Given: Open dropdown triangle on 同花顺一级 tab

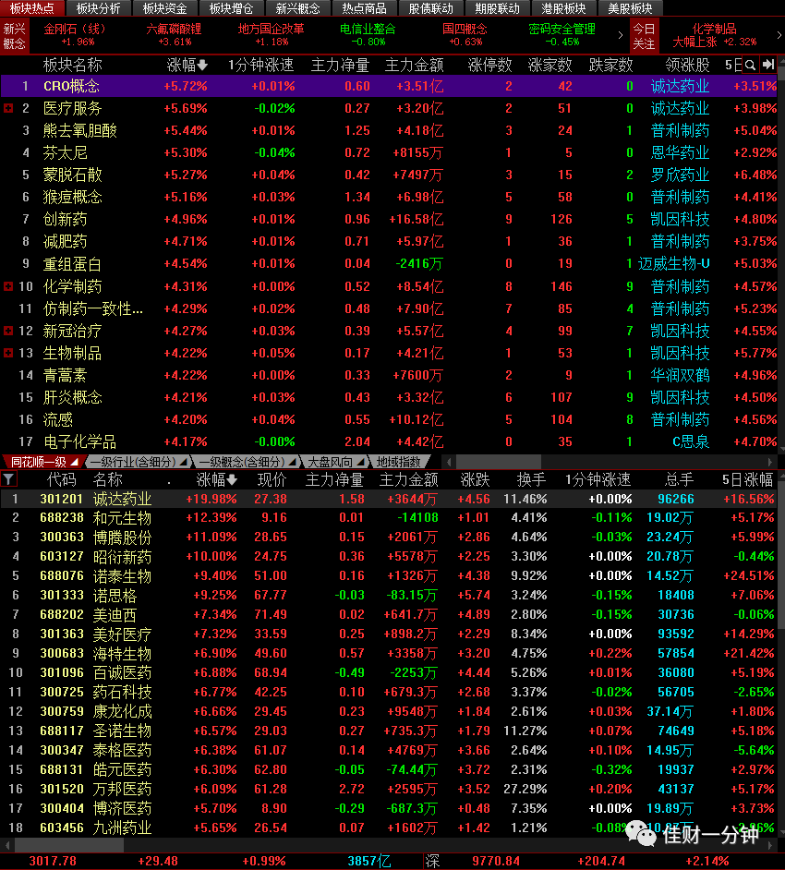Looking at the screenshot, I should (x=74, y=462).
